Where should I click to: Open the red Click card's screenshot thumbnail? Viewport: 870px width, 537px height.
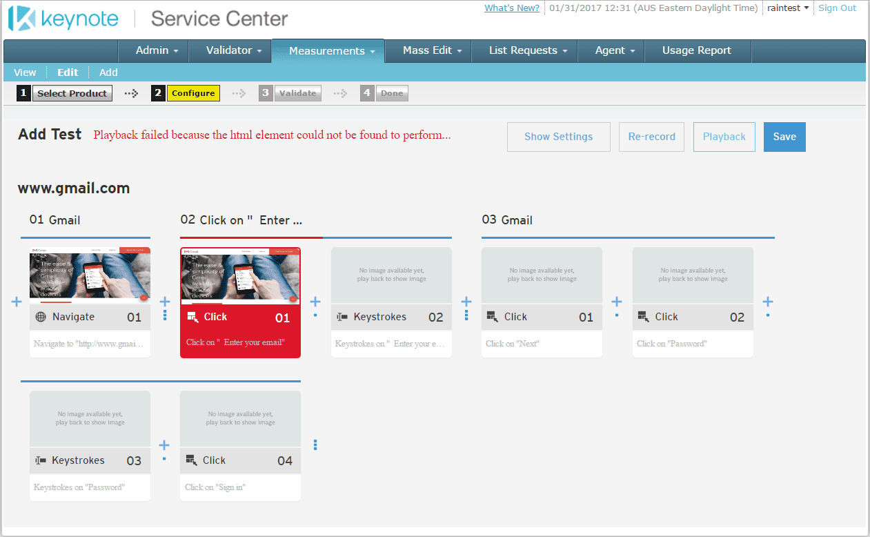click(x=241, y=275)
